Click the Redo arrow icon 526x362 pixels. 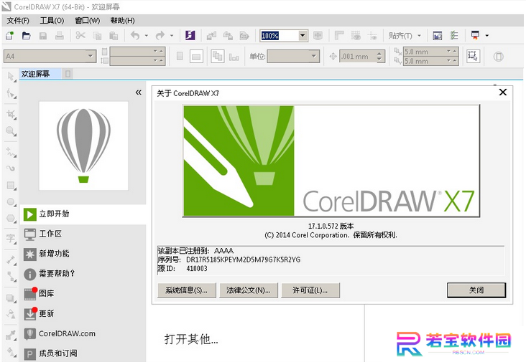tap(160, 35)
